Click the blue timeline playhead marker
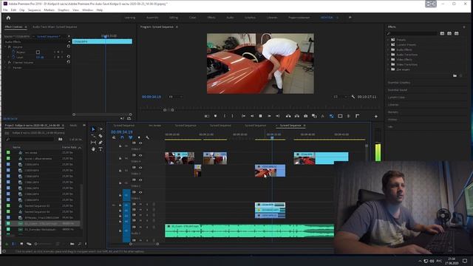 [x=272, y=137]
